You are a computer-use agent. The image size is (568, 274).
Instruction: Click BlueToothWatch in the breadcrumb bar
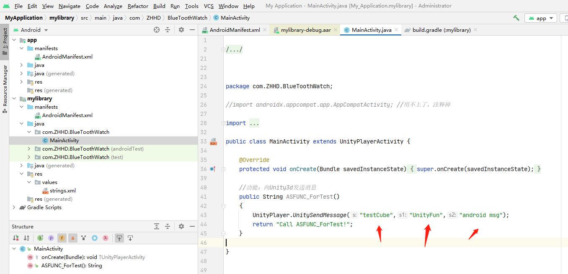coord(187,18)
